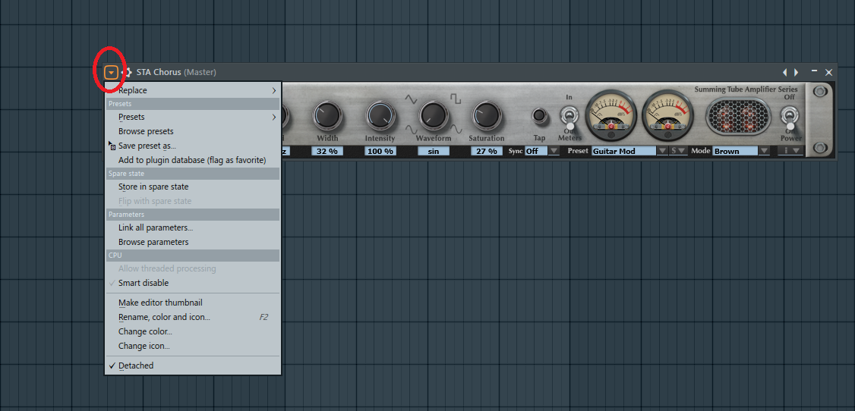Viewport: 855px width, 411px height.
Task: Open the S save preset dropdown
Action: pyautogui.click(x=678, y=152)
